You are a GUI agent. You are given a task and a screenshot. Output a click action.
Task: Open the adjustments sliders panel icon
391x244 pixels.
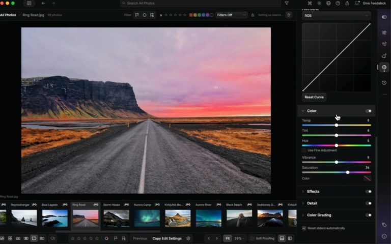click(384, 33)
